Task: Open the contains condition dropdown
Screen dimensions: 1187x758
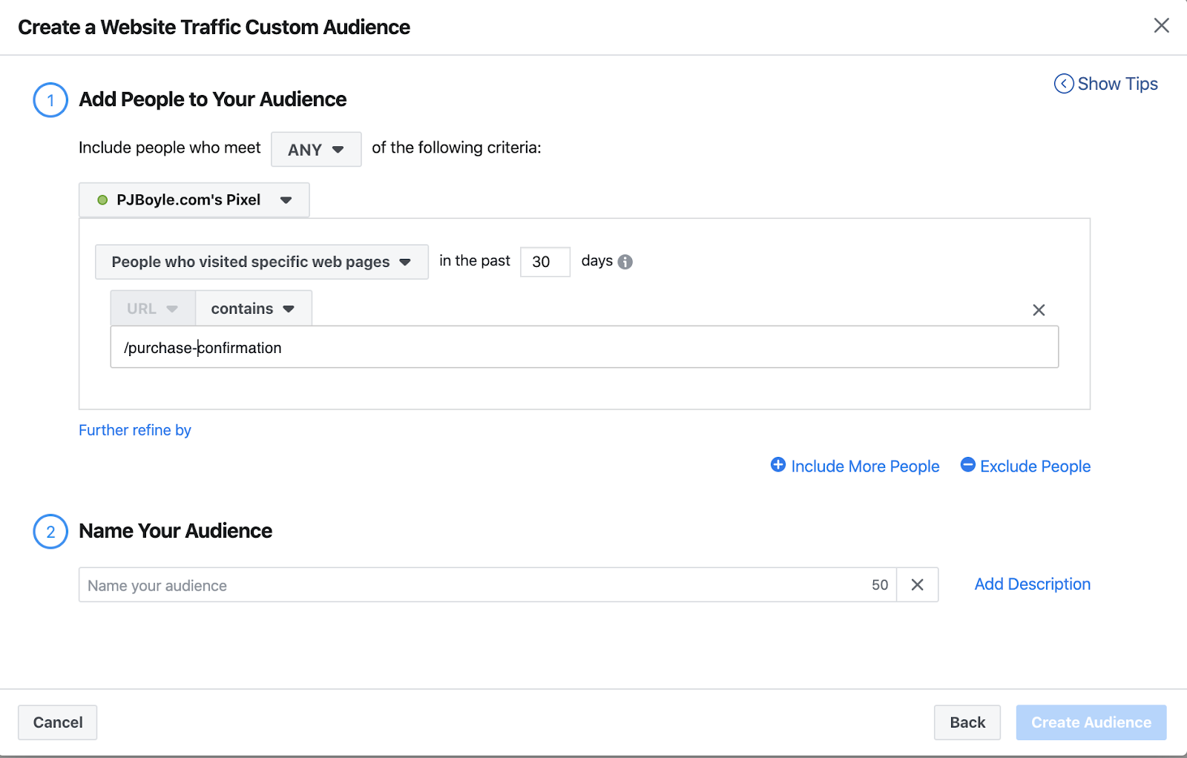Action: (253, 309)
